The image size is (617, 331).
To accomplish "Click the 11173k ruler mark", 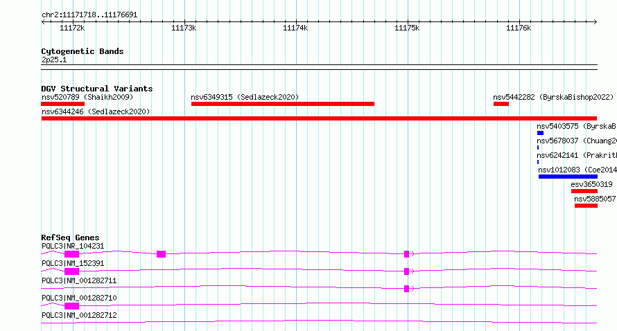I will [184, 28].
